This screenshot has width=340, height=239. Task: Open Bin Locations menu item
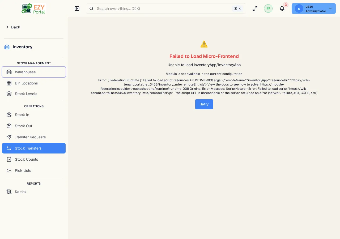(34, 83)
